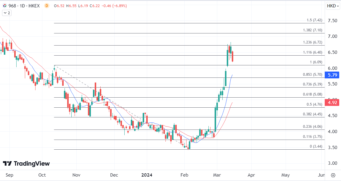
Task: Click the 1.236 (6.72) Fibonacci level label
Action: 312,42
